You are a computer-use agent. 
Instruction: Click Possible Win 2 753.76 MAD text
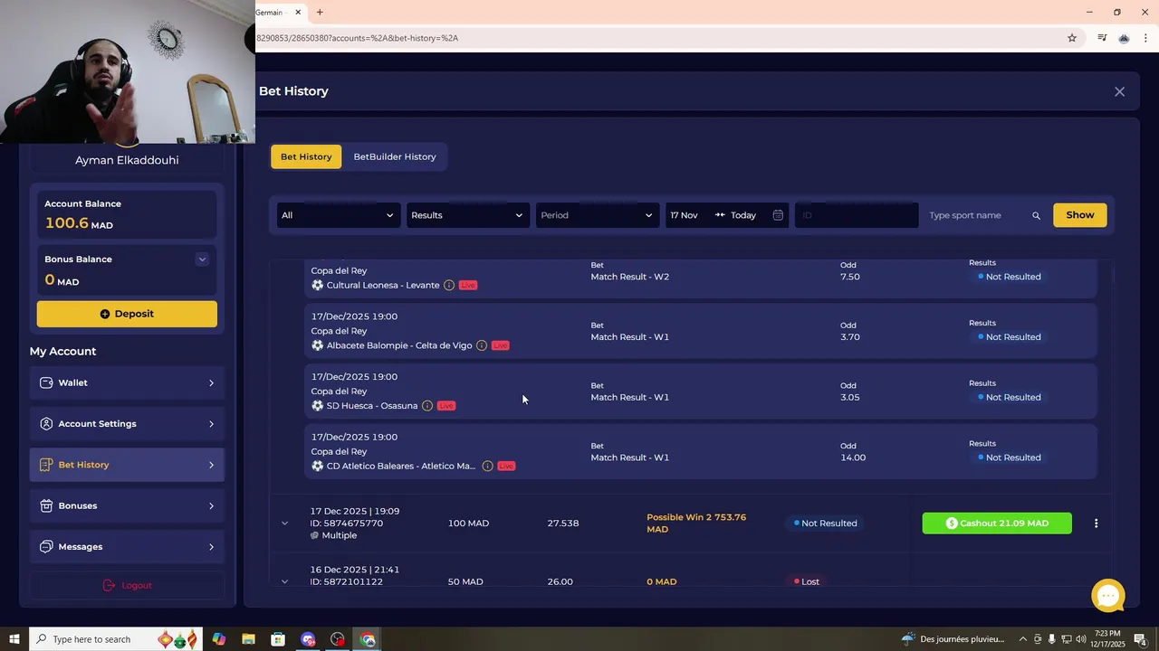pyautogui.click(x=696, y=524)
